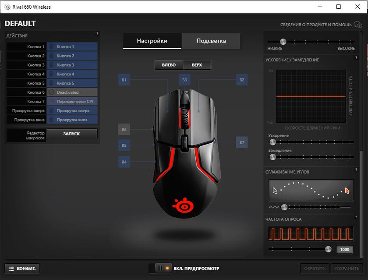Launch macro editor with ЗАПУСК button
This screenshot has height=280, width=368.
72,134
